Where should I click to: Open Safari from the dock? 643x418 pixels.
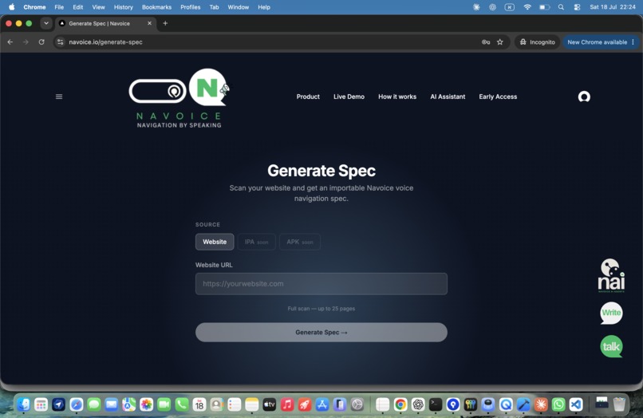coord(77,404)
